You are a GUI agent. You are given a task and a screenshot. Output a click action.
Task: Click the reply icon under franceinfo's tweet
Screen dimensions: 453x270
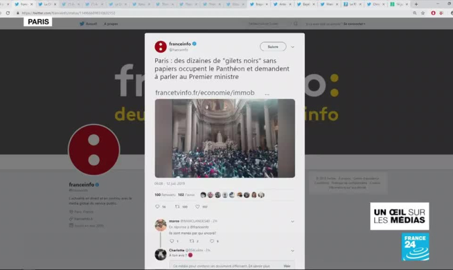(158, 207)
